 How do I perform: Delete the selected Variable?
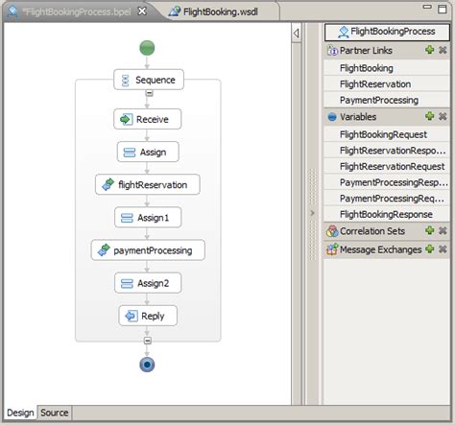coord(443,116)
